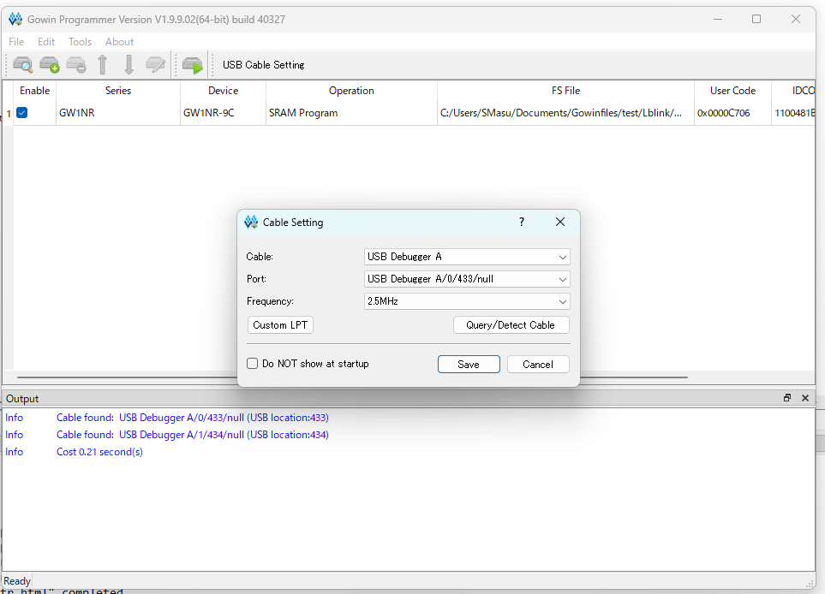The width and height of the screenshot is (825, 594).
Task: Click the Gowin logo in title bar
Action: coord(15,20)
